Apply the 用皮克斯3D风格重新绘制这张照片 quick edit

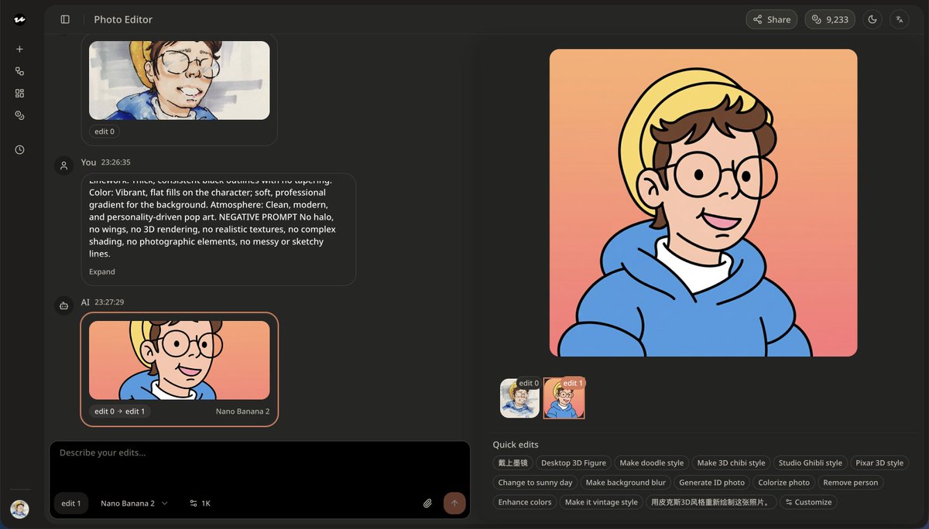pyautogui.click(x=711, y=502)
